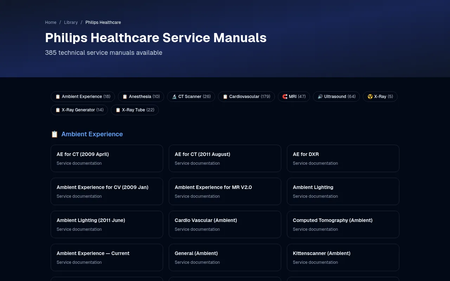Open Ambient Experience — Current manual

coord(107,257)
